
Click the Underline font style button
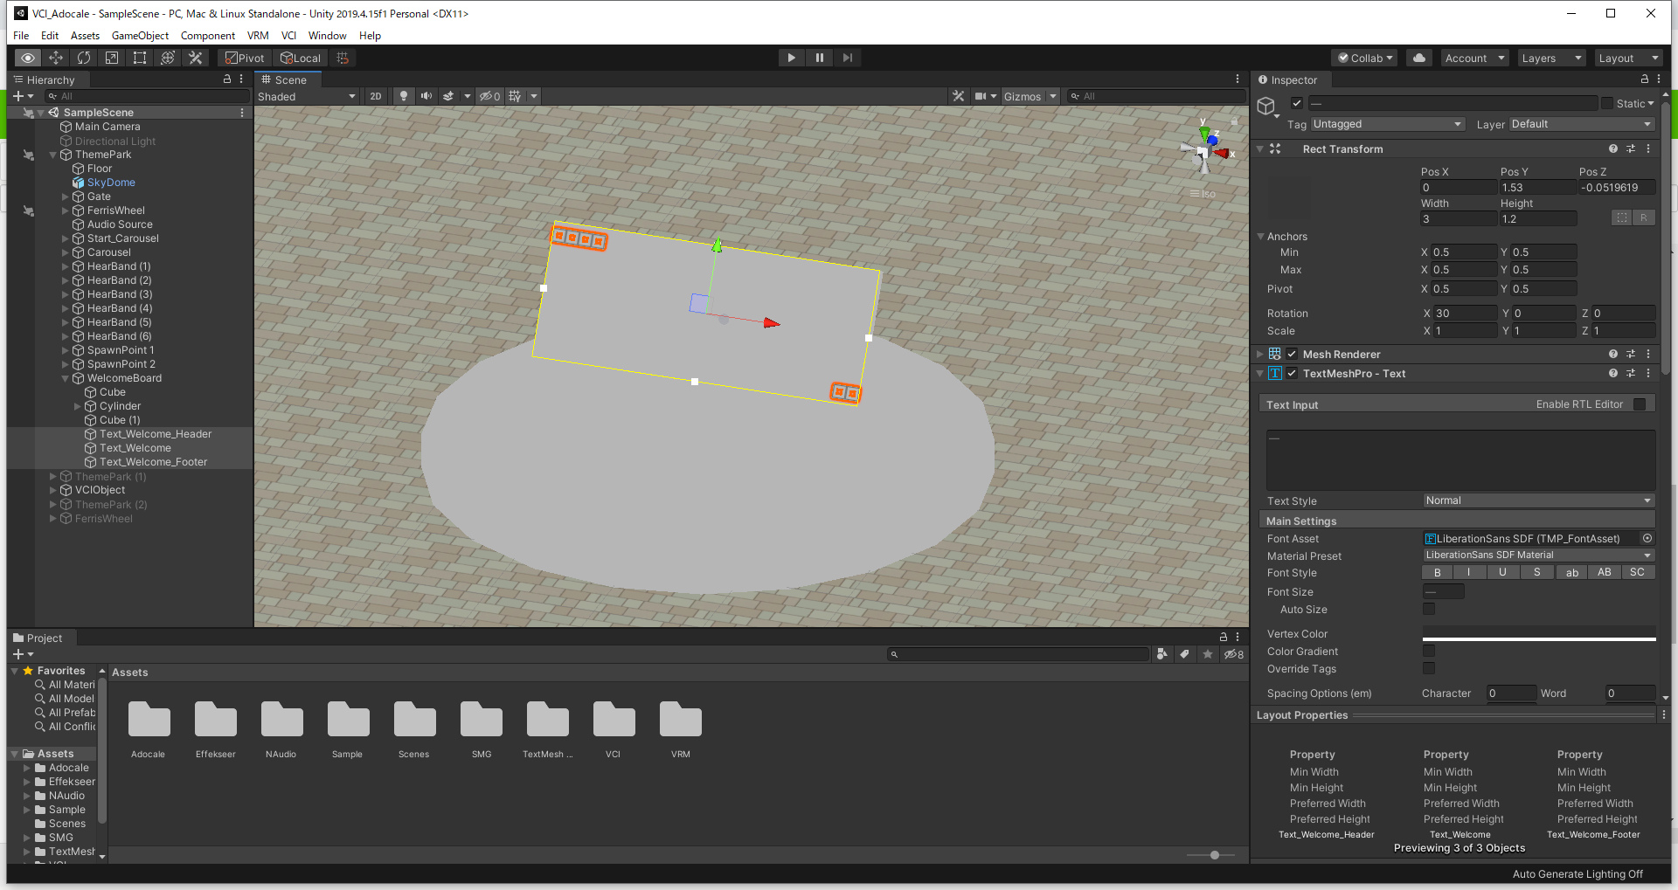coord(1502,573)
